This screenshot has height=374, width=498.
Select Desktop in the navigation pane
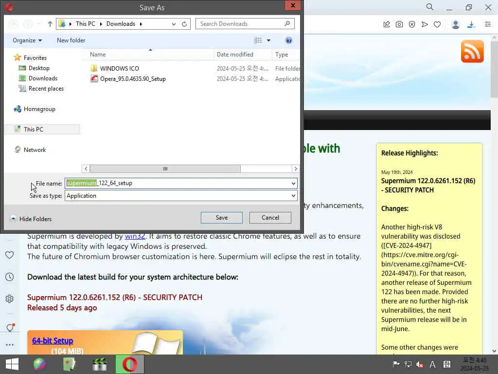tap(39, 68)
